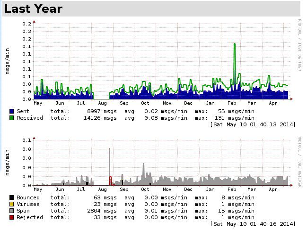
Task: Click the bottom graph timestamp ending 01:40:16 2014
Action: pyautogui.click(x=253, y=224)
